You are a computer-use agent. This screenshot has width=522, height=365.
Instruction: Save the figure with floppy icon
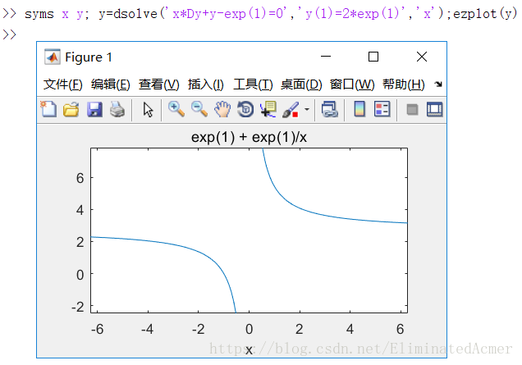click(94, 109)
